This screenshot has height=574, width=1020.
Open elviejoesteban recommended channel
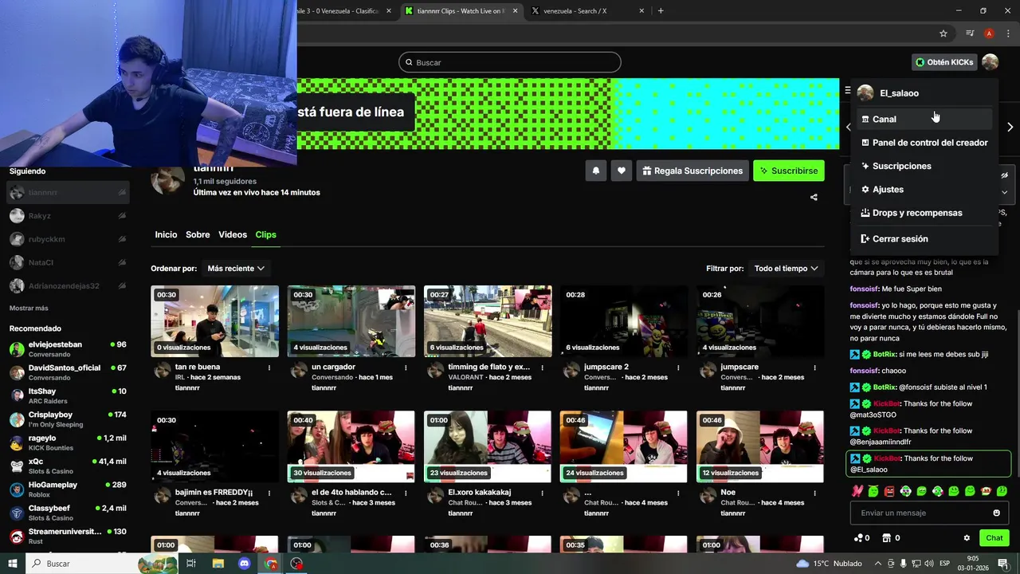click(x=68, y=349)
